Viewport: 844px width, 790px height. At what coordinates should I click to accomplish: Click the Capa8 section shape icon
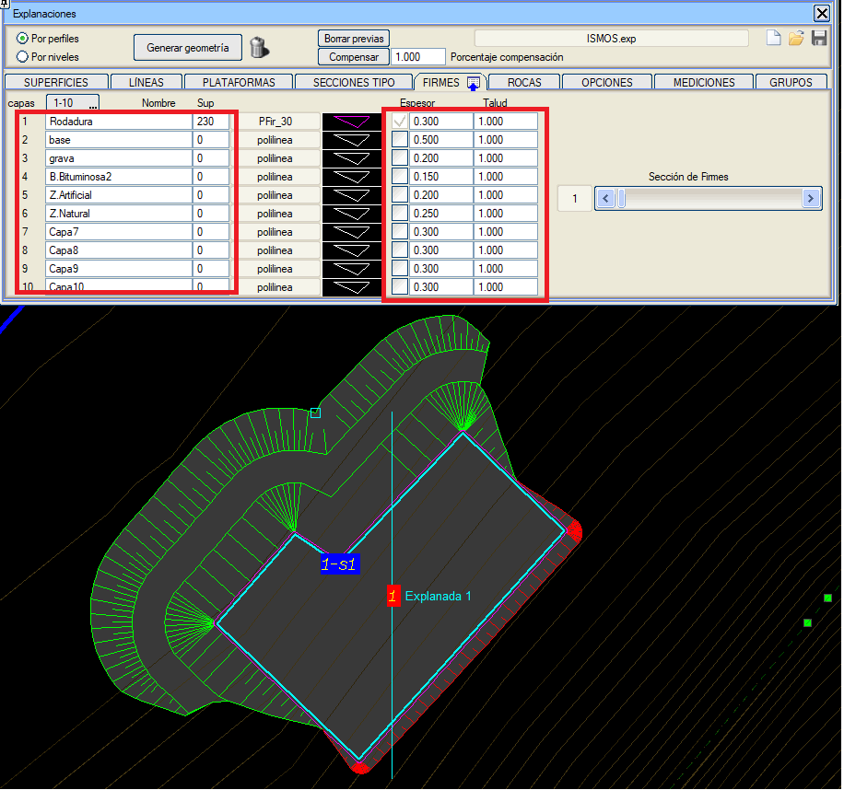[351, 250]
